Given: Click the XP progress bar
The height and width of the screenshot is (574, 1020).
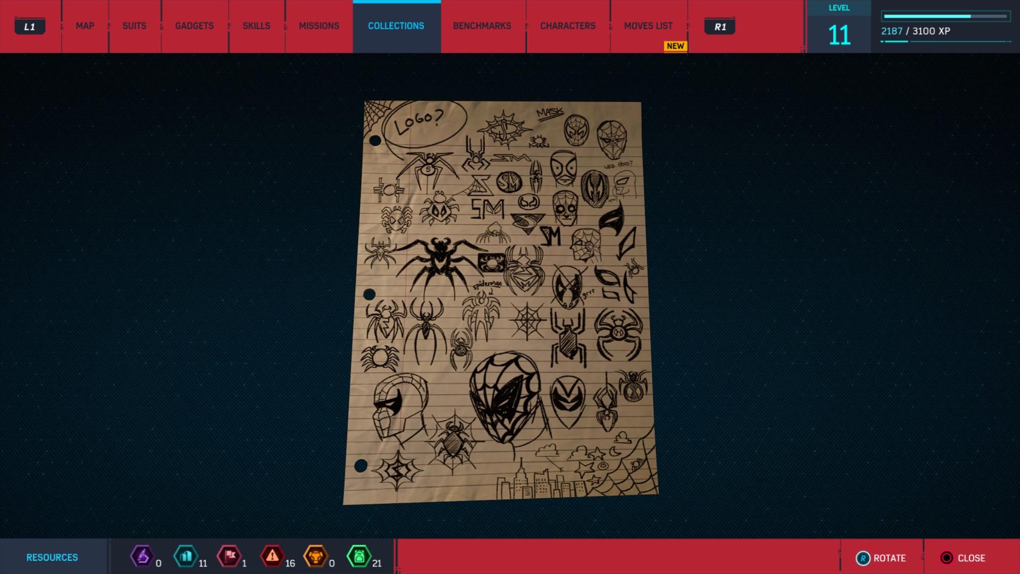Looking at the screenshot, I should tap(946, 16).
